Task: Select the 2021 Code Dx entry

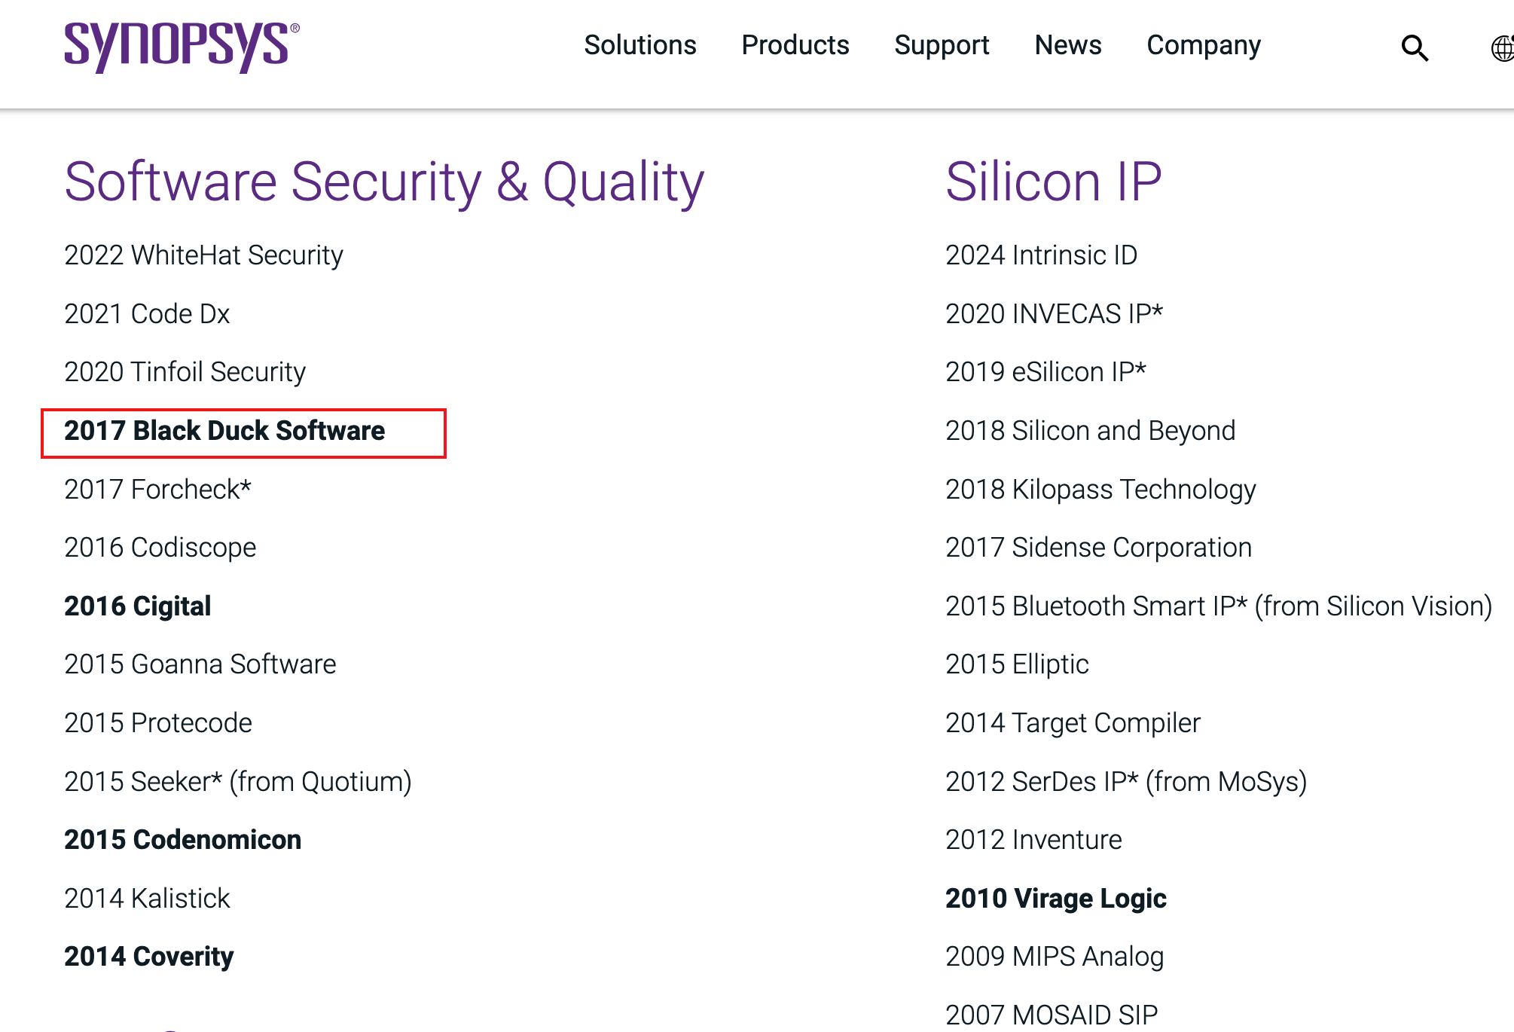Action: tap(147, 314)
